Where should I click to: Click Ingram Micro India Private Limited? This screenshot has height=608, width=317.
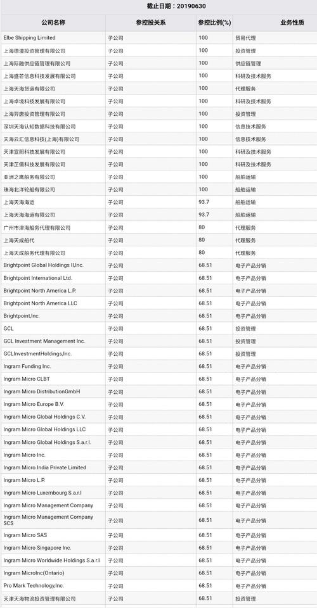[x=44, y=467]
